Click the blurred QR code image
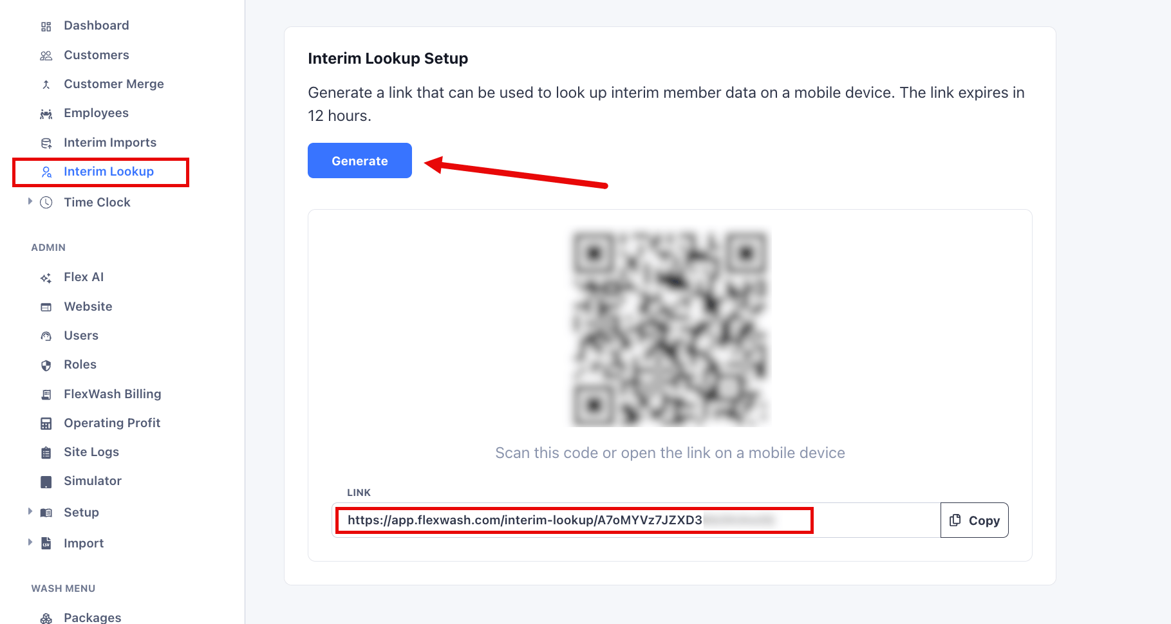 point(670,328)
